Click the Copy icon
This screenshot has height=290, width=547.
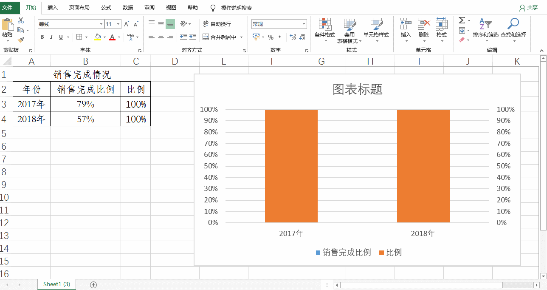[x=20, y=30]
